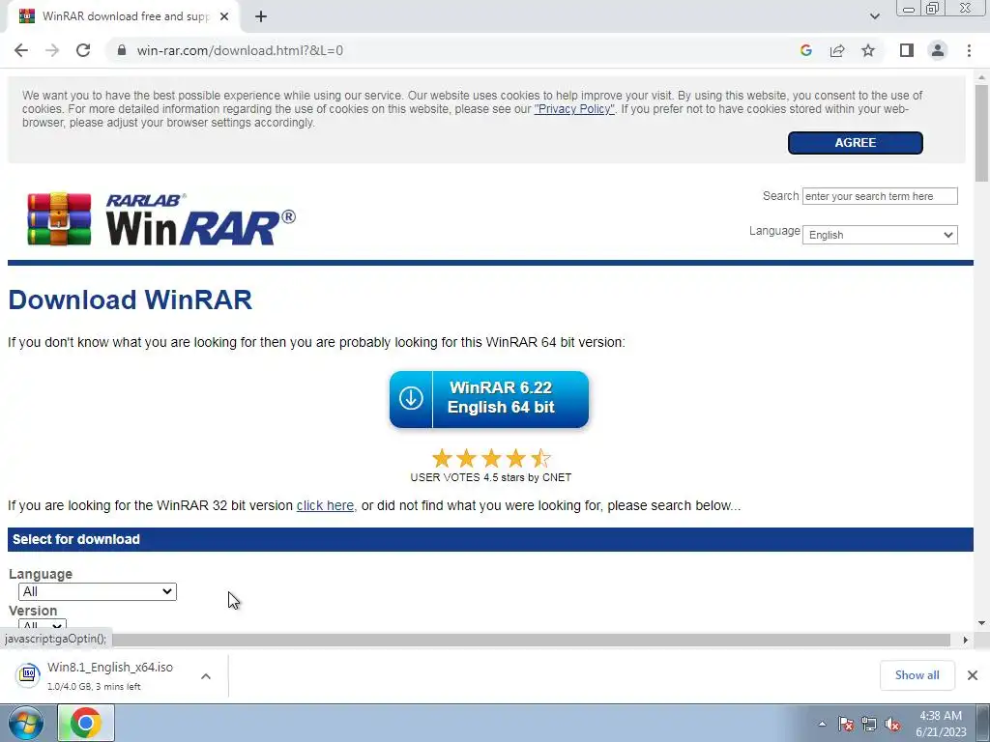Show all downloads
The width and height of the screenshot is (990, 742).
coord(917,675)
